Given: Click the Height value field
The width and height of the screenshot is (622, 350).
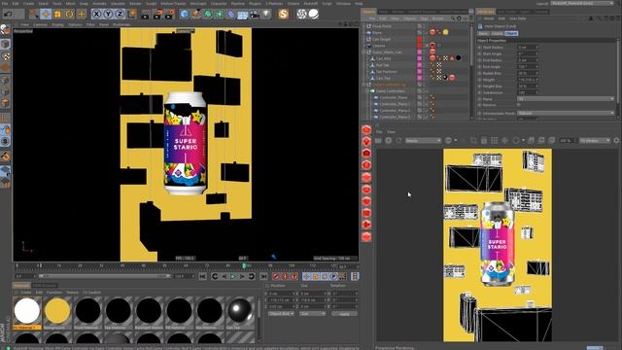Looking at the screenshot, I should pyautogui.click(x=528, y=80).
